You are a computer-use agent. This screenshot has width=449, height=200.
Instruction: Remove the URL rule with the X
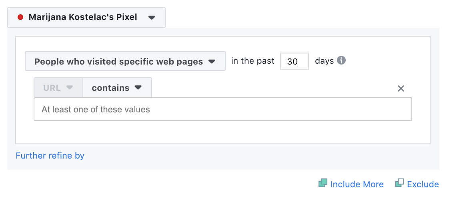[x=401, y=88]
